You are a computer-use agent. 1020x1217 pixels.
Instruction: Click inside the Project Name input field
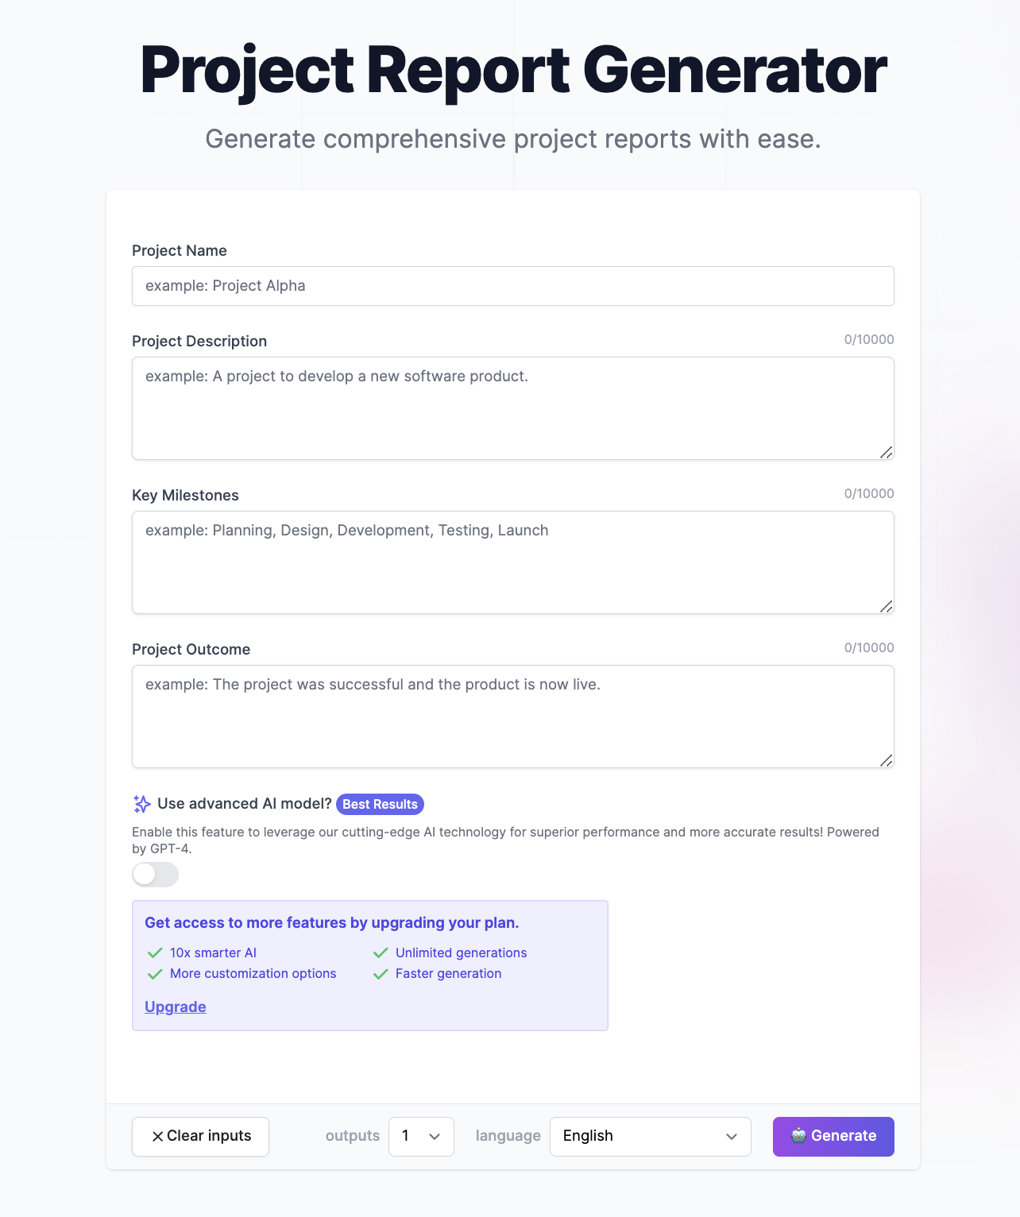coord(512,285)
